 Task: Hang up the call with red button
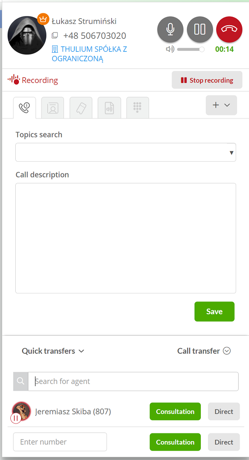coord(229,29)
